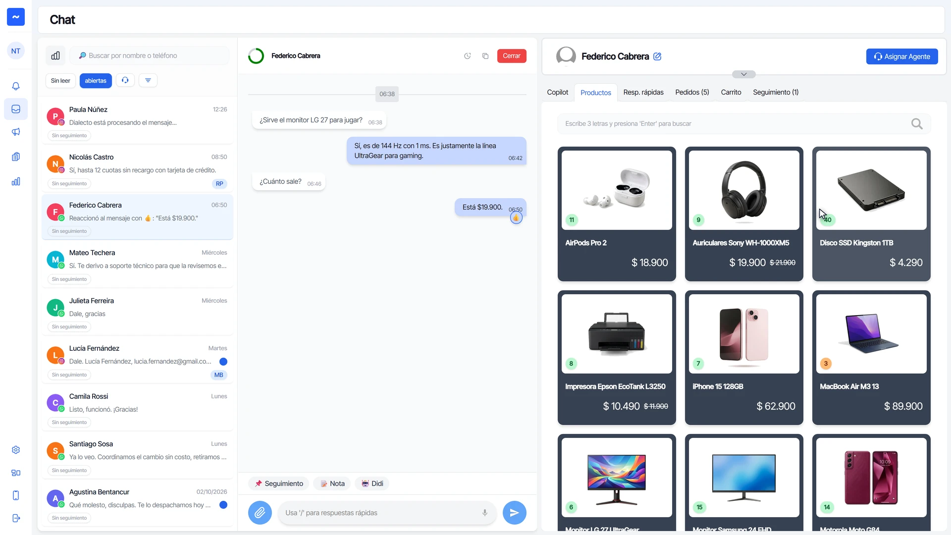Focus the product search field

[x=744, y=124]
